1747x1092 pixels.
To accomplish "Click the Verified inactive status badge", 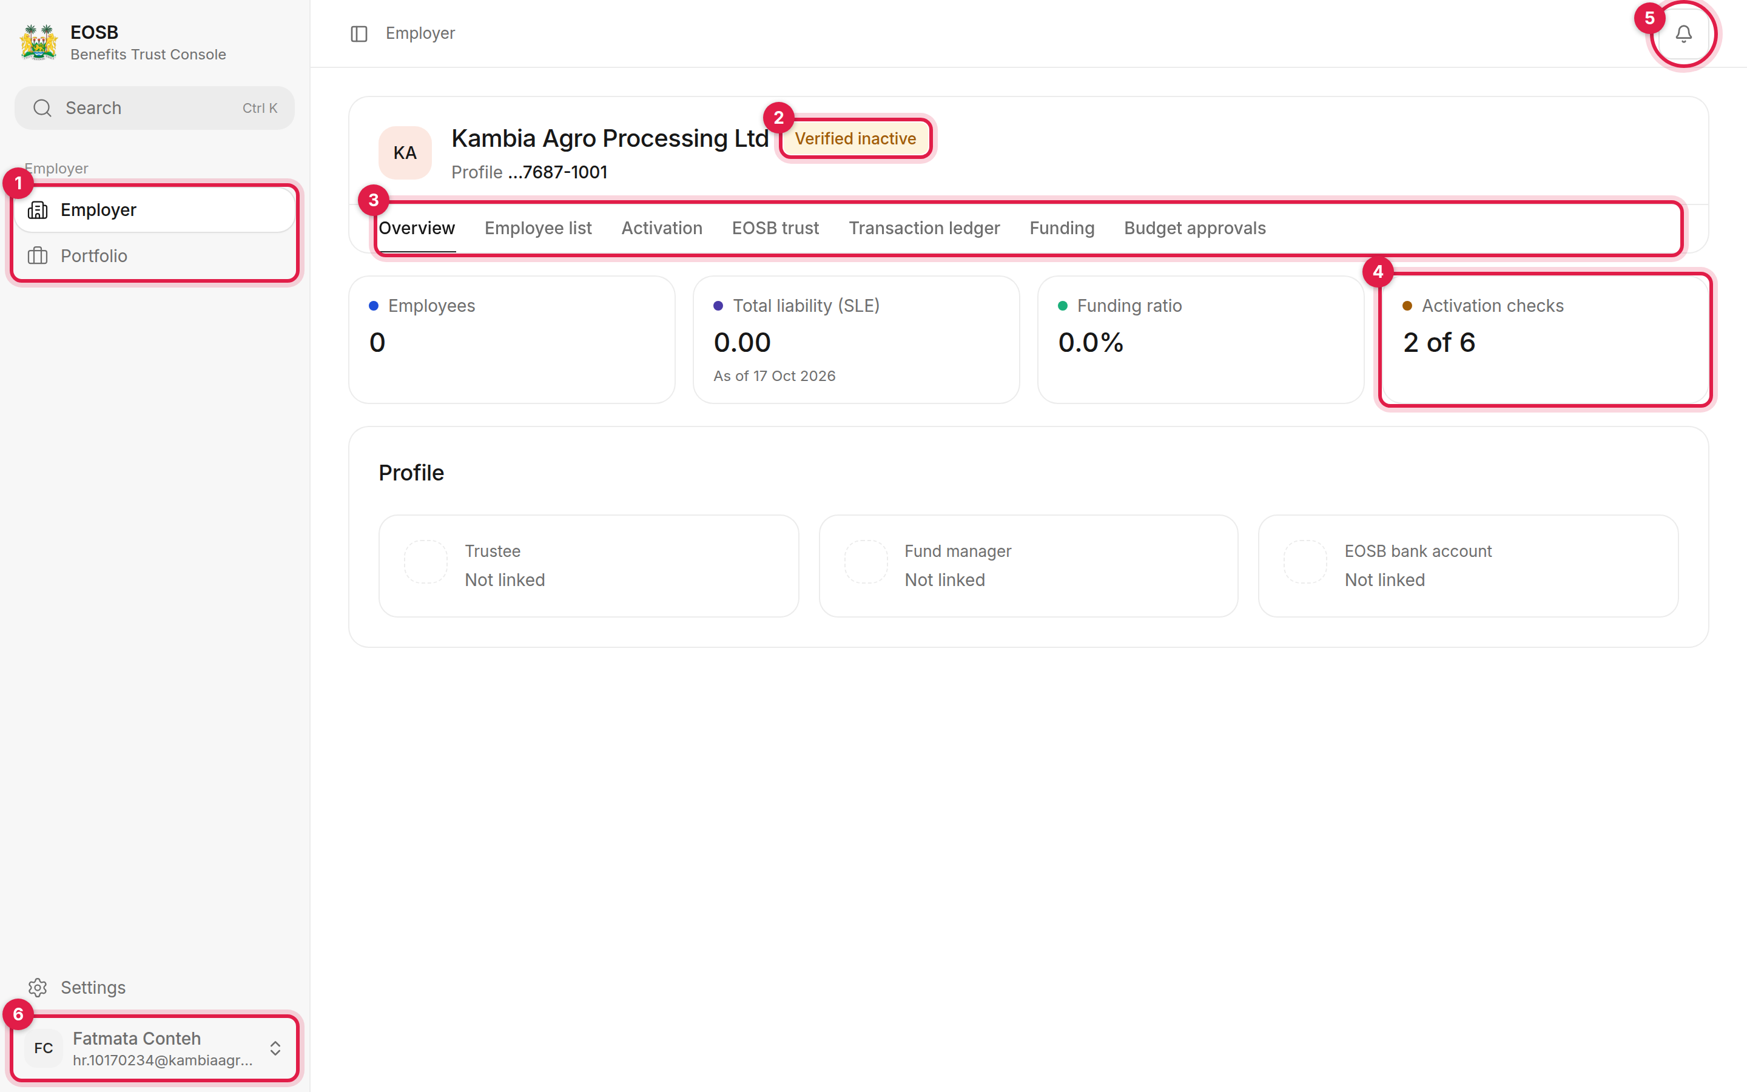I will pyautogui.click(x=855, y=139).
